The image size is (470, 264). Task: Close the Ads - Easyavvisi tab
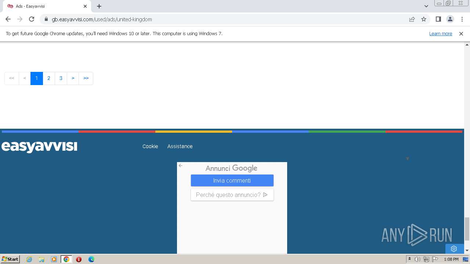[x=85, y=6]
